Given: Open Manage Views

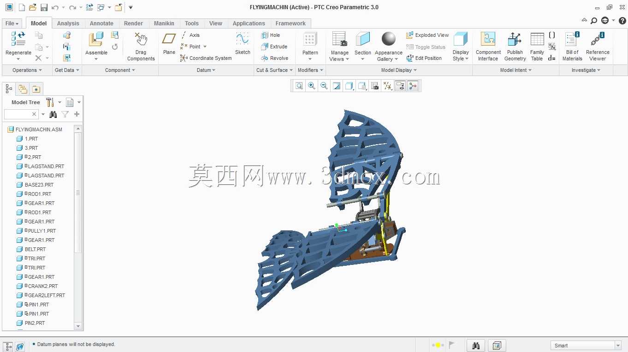Looking at the screenshot, I should (x=339, y=47).
